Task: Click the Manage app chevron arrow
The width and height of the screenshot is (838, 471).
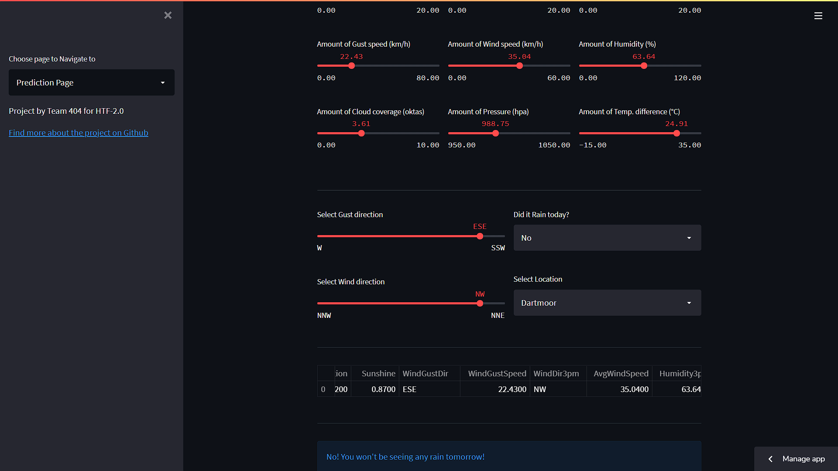Action: 771,459
